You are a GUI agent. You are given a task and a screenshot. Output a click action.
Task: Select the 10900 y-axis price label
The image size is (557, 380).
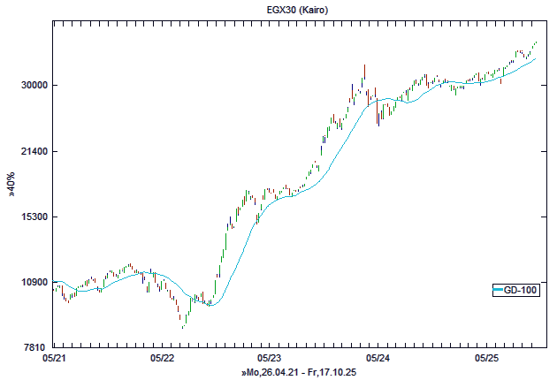click(x=34, y=283)
